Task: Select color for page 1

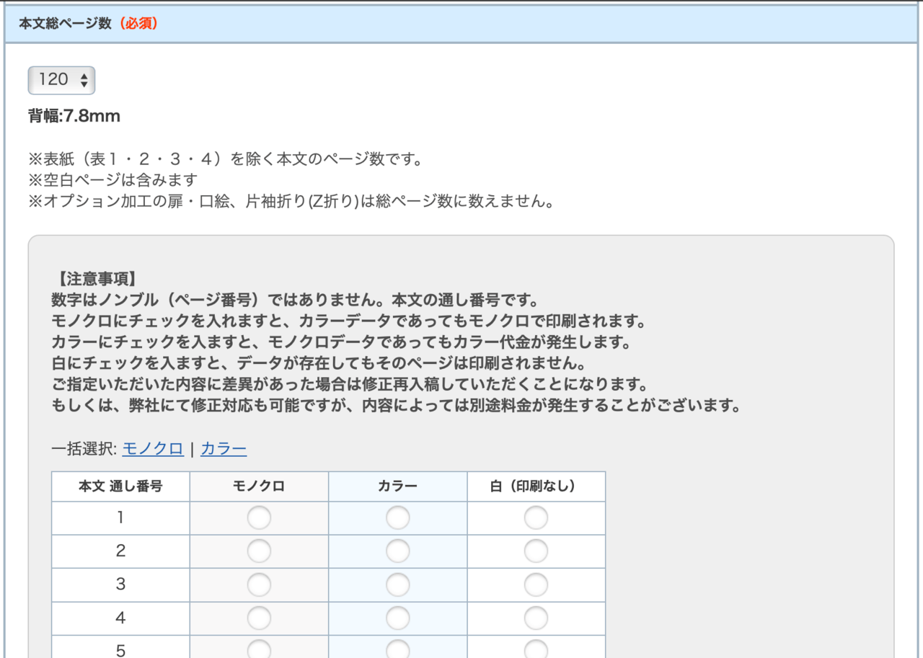Action: [397, 517]
